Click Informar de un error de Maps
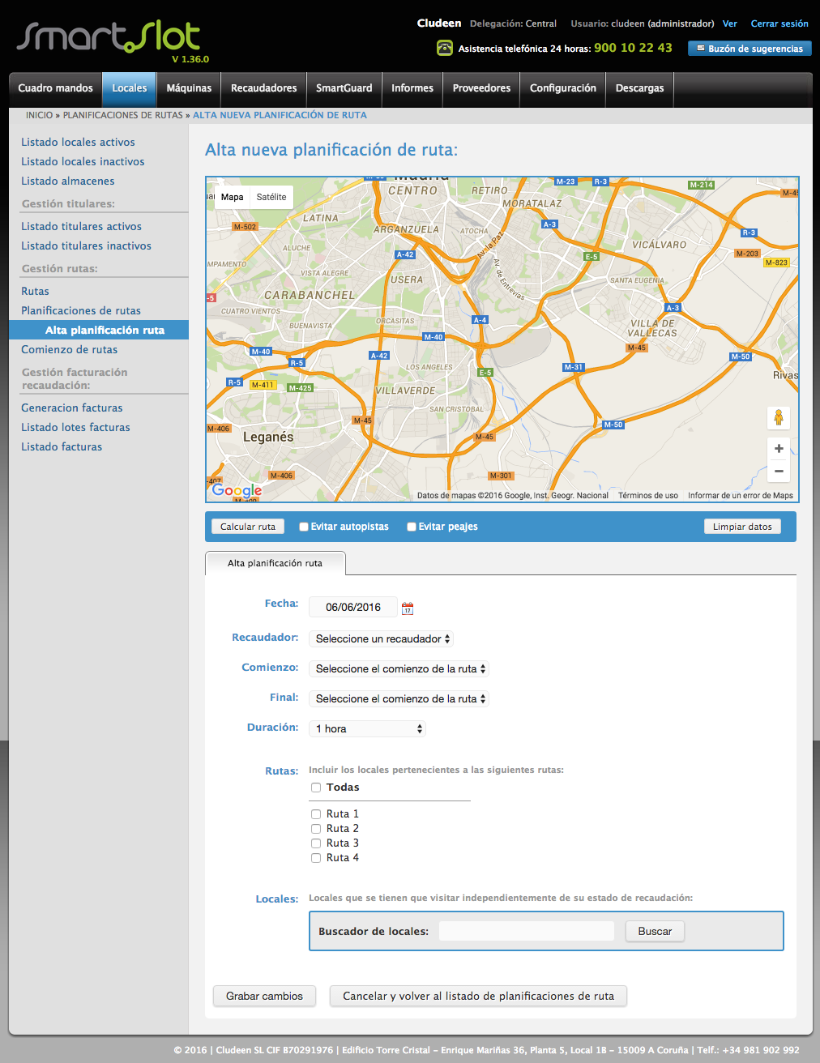This screenshot has height=1063, width=820. tap(741, 495)
